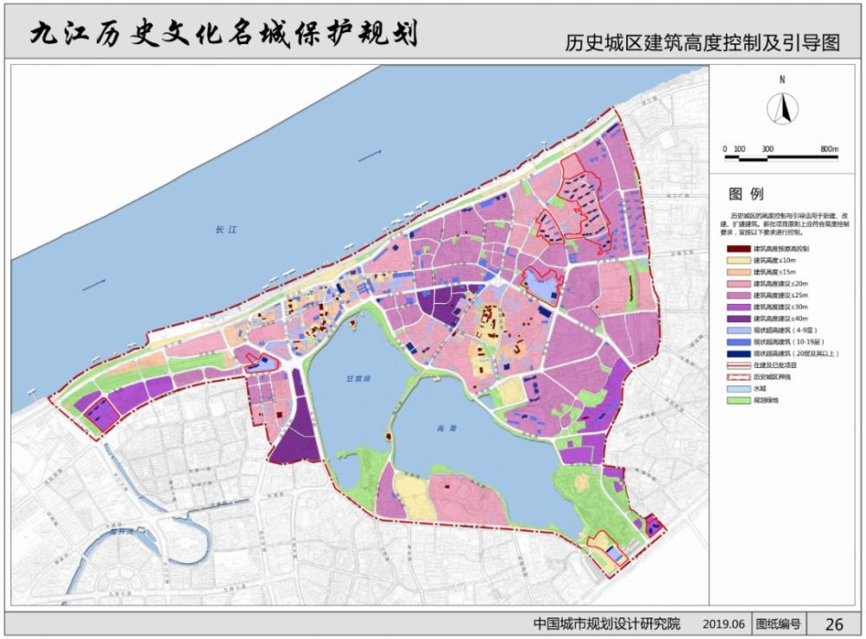Click the 甘棠湖 lake label

pos(359,379)
